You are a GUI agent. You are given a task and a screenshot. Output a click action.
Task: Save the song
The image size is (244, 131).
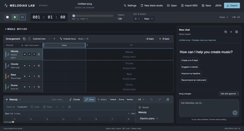tap(206, 6)
